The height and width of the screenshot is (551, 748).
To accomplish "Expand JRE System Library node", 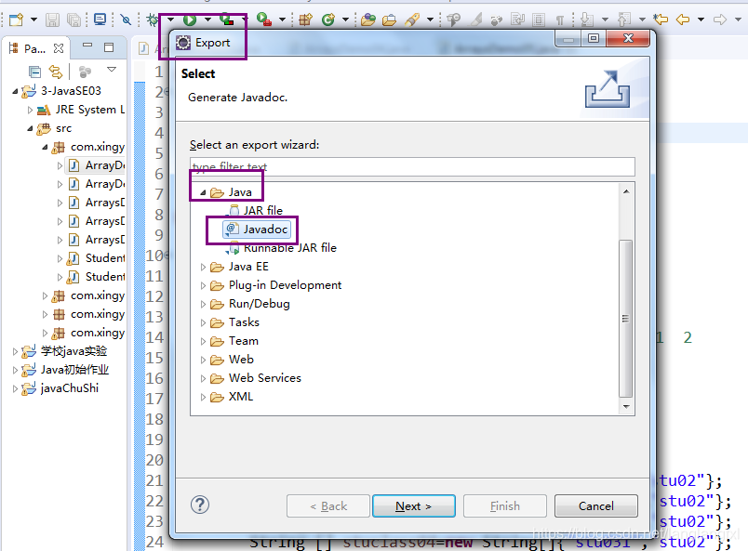I will tap(30, 110).
